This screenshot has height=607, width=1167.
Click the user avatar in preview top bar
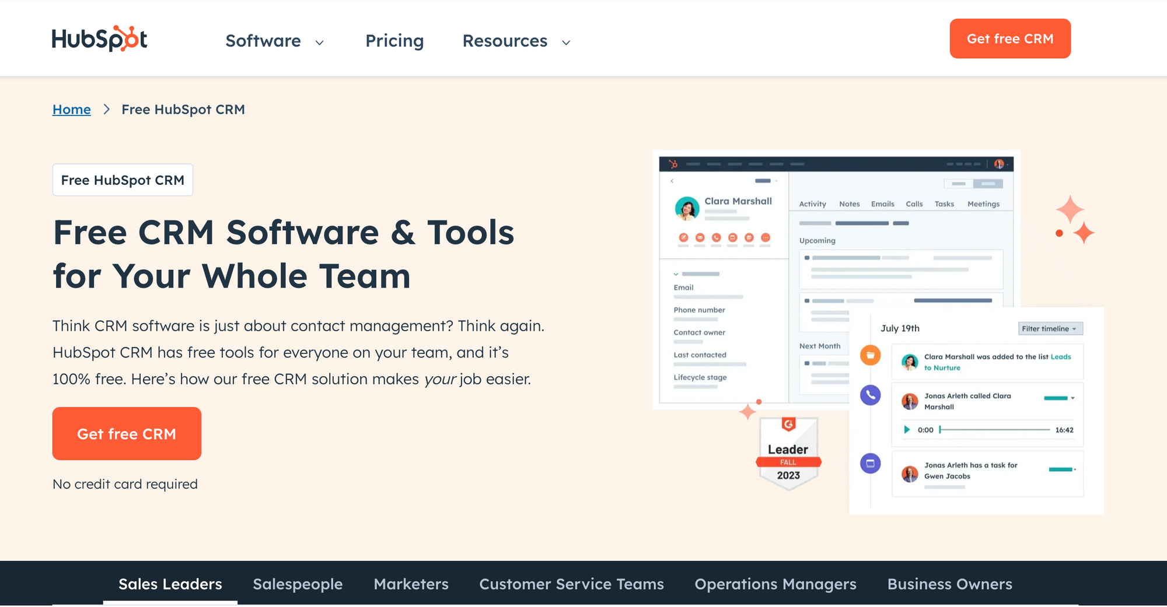tap(999, 164)
